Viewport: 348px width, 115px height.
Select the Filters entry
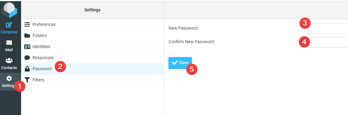tap(92, 80)
